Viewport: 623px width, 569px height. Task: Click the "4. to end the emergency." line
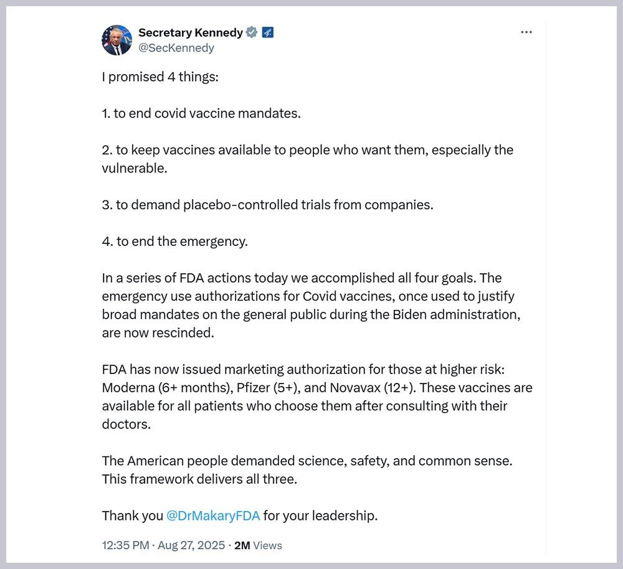click(x=174, y=241)
